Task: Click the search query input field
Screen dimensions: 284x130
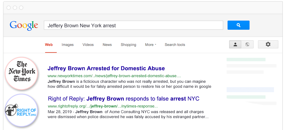Action: click(134, 25)
